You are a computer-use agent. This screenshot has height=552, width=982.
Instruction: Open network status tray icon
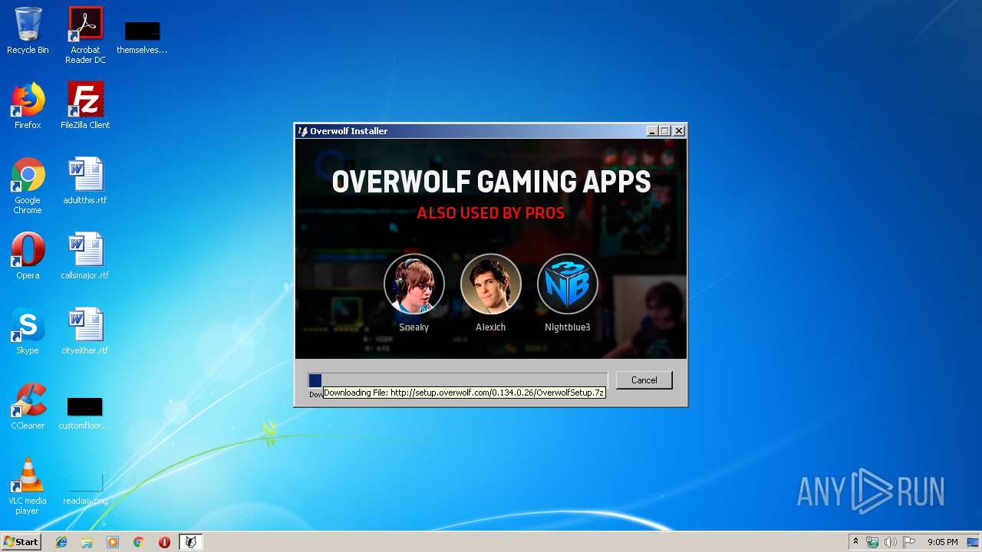(x=872, y=542)
